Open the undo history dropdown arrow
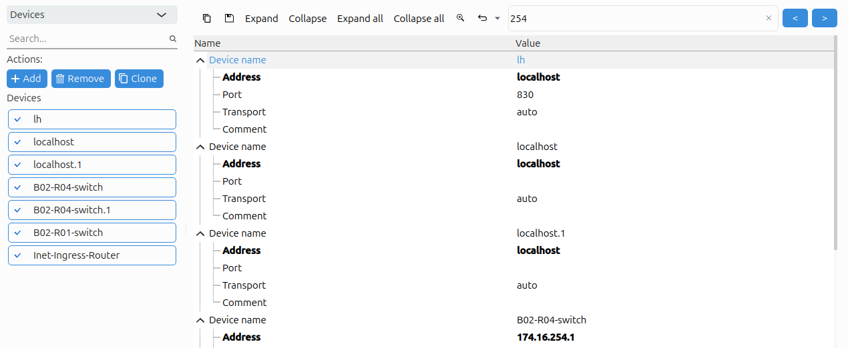The width and height of the screenshot is (848, 348). tap(497, 19)
